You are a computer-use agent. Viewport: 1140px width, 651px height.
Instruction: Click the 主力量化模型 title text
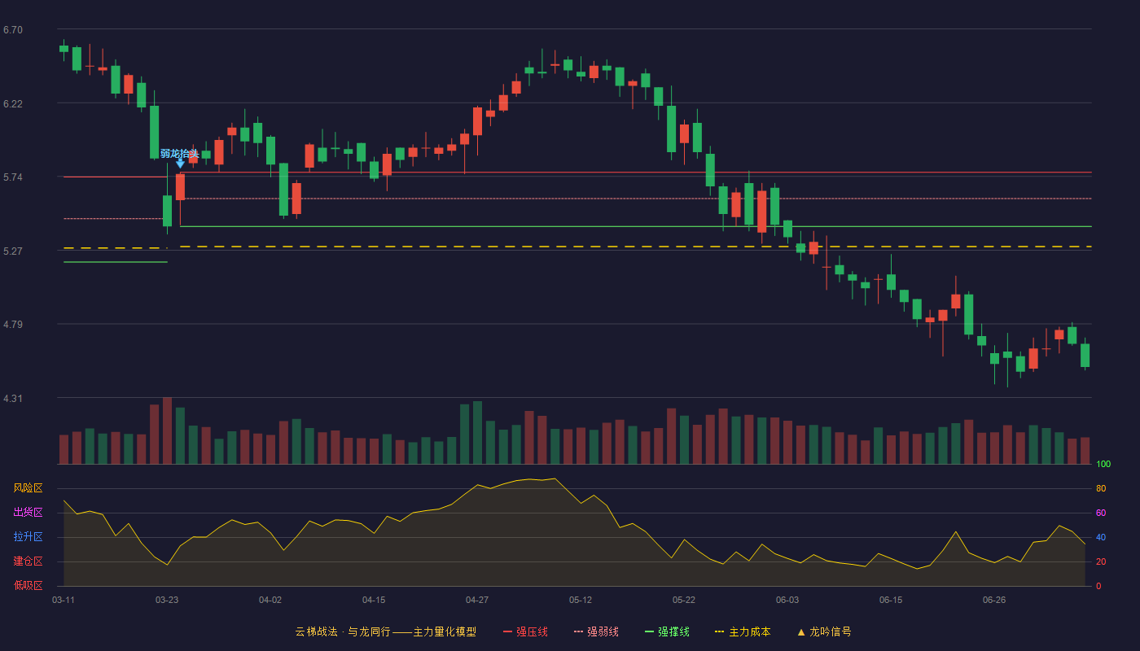pyautogui.click(x=445, y=631)
